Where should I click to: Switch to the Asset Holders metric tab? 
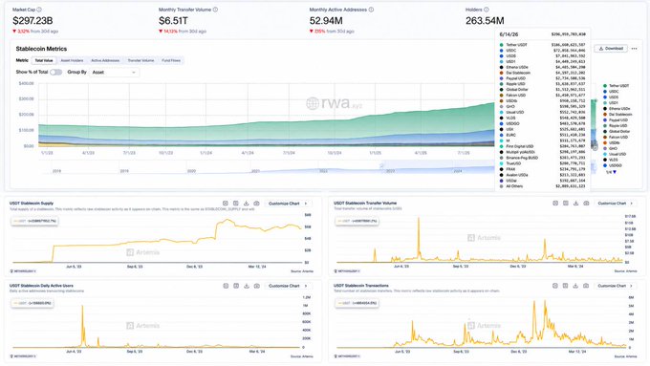click(x=72, y=60)
